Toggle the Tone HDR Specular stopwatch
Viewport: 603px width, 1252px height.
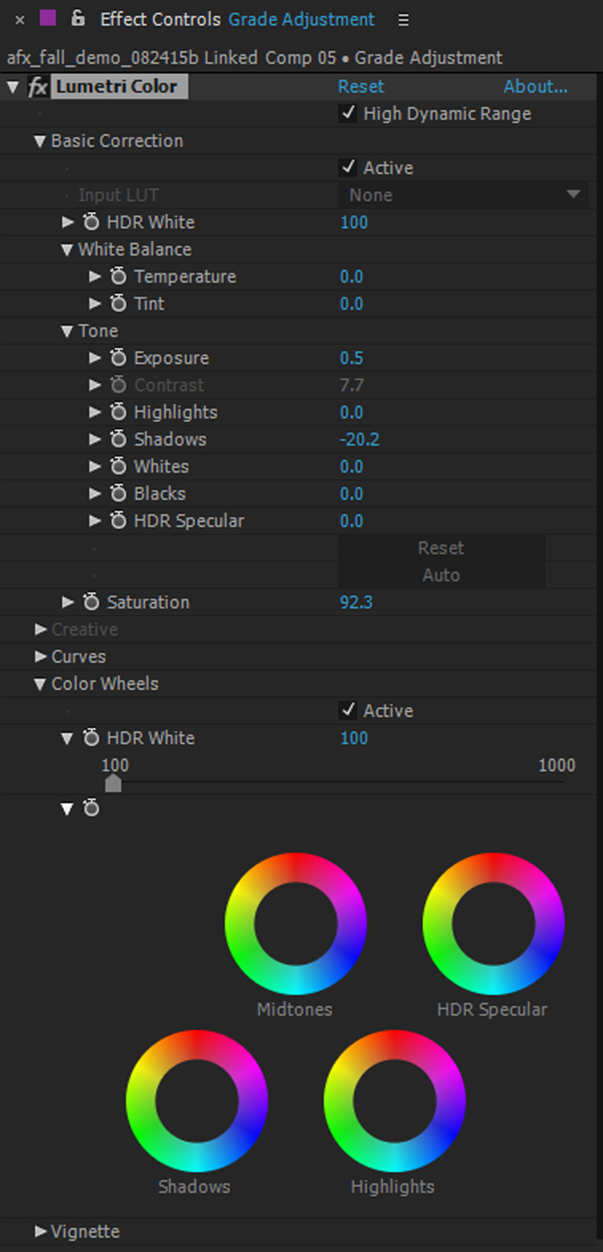tap(118, 520)
